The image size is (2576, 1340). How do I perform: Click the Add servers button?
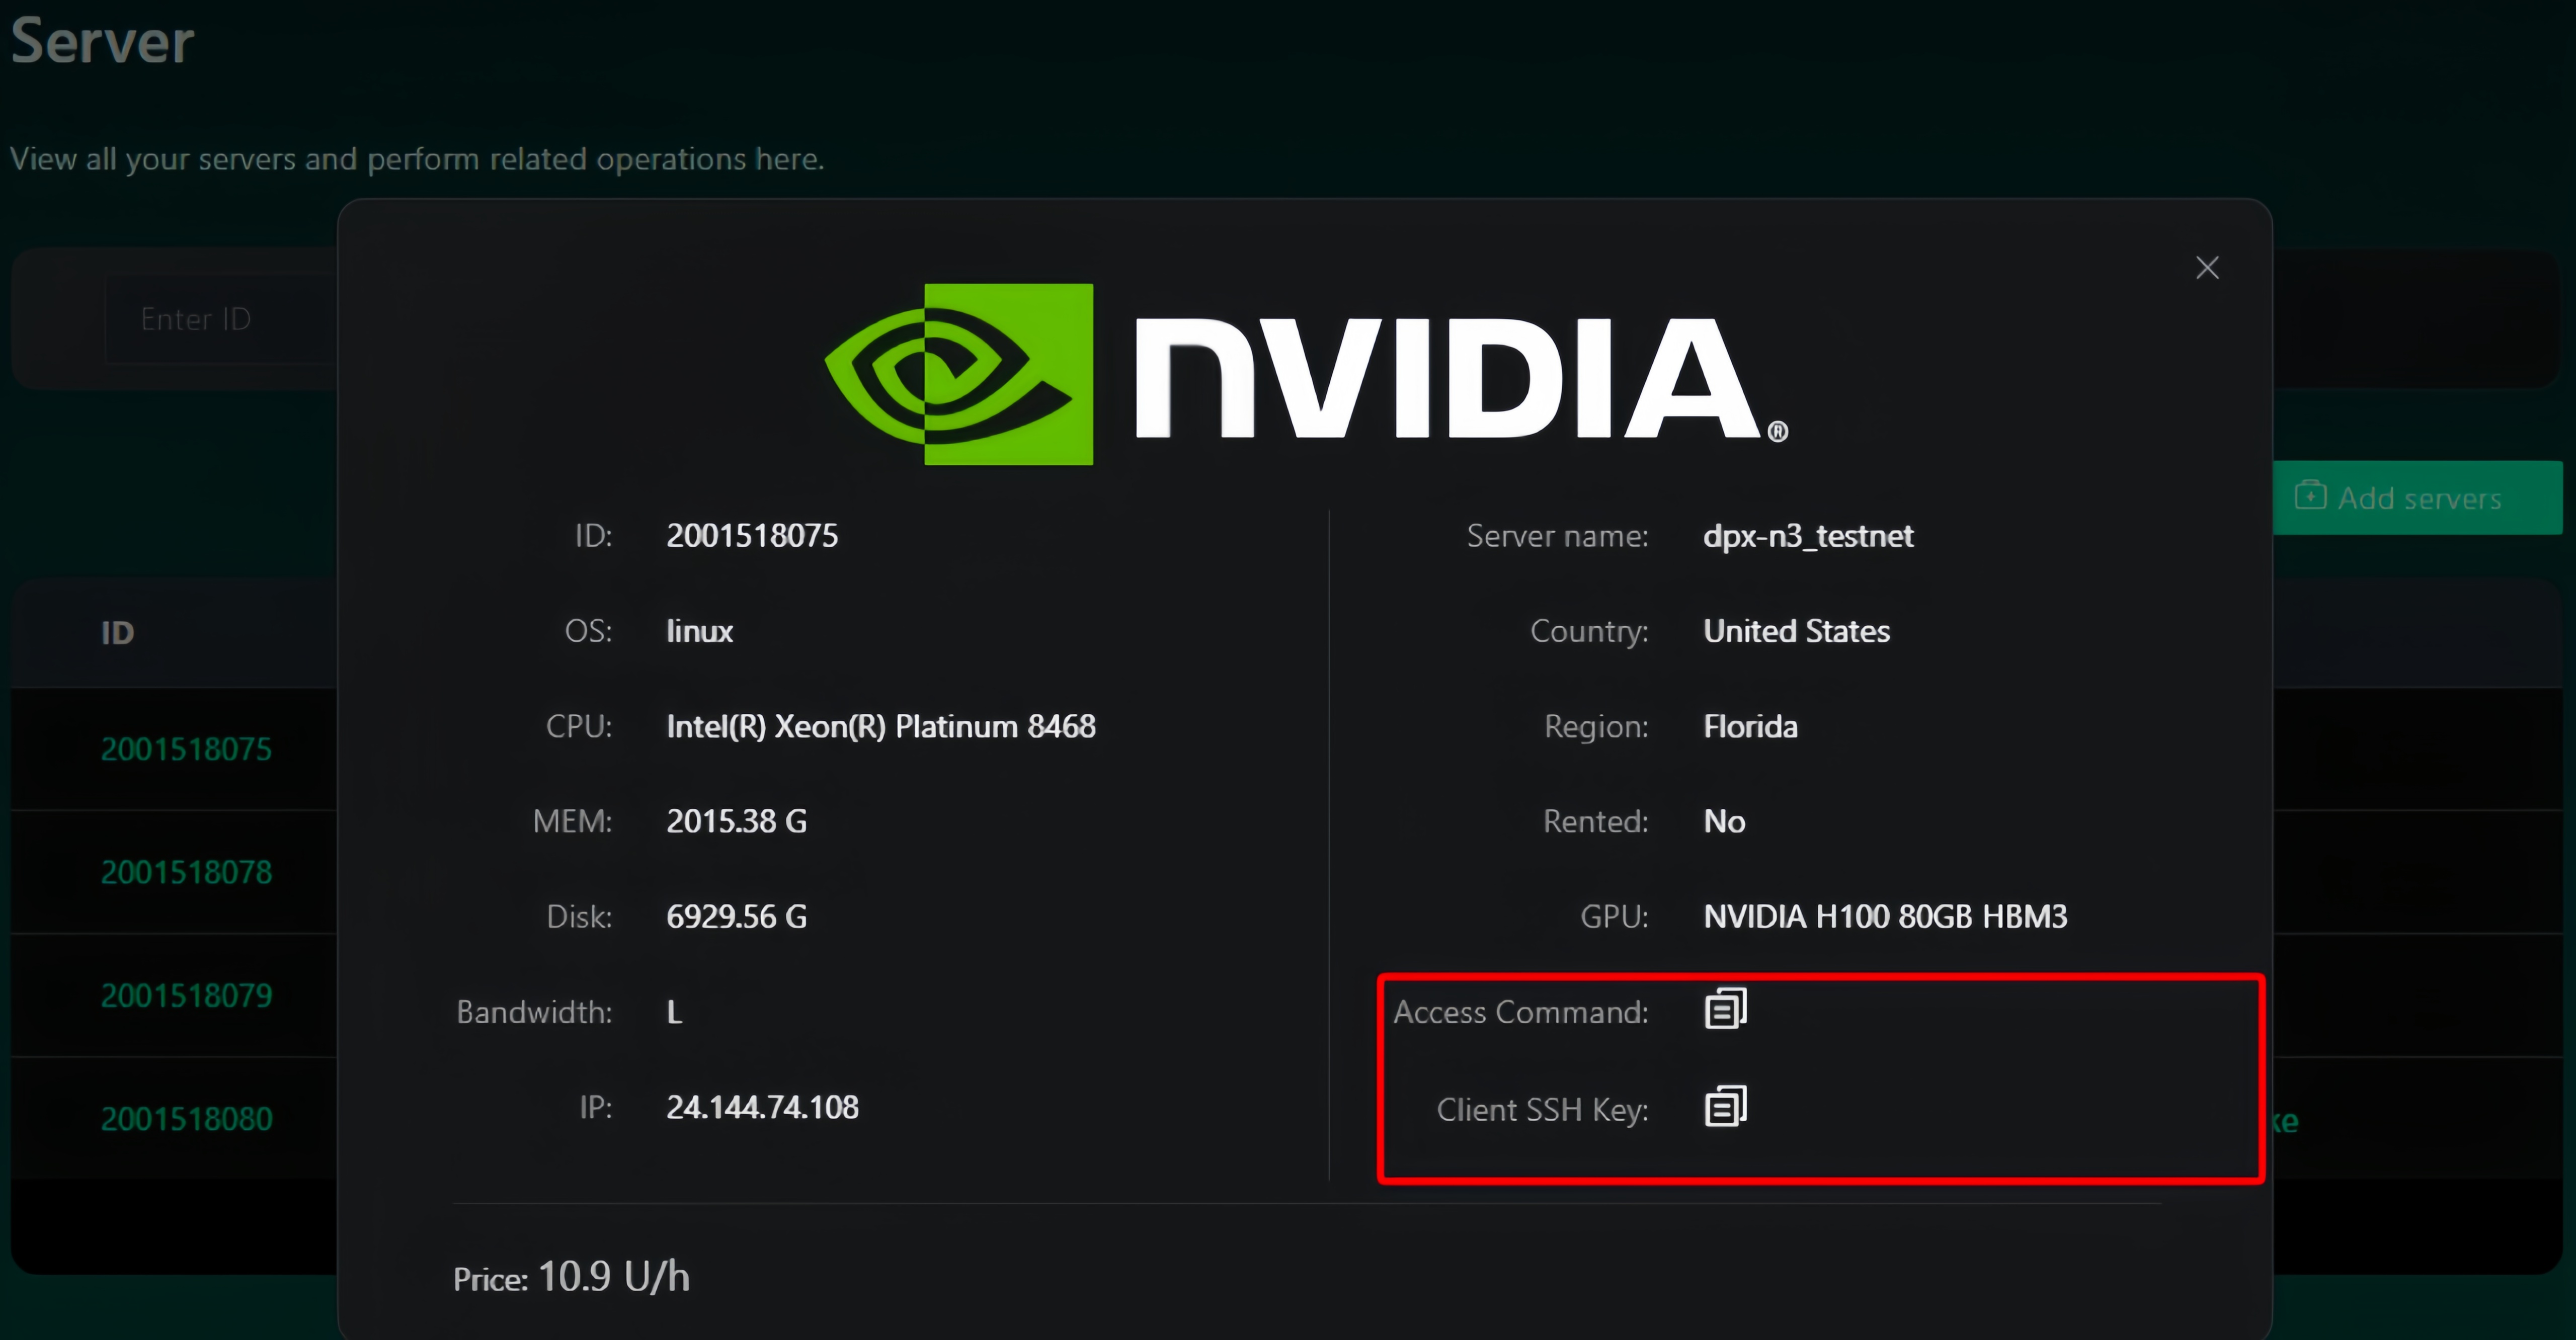2417,498
